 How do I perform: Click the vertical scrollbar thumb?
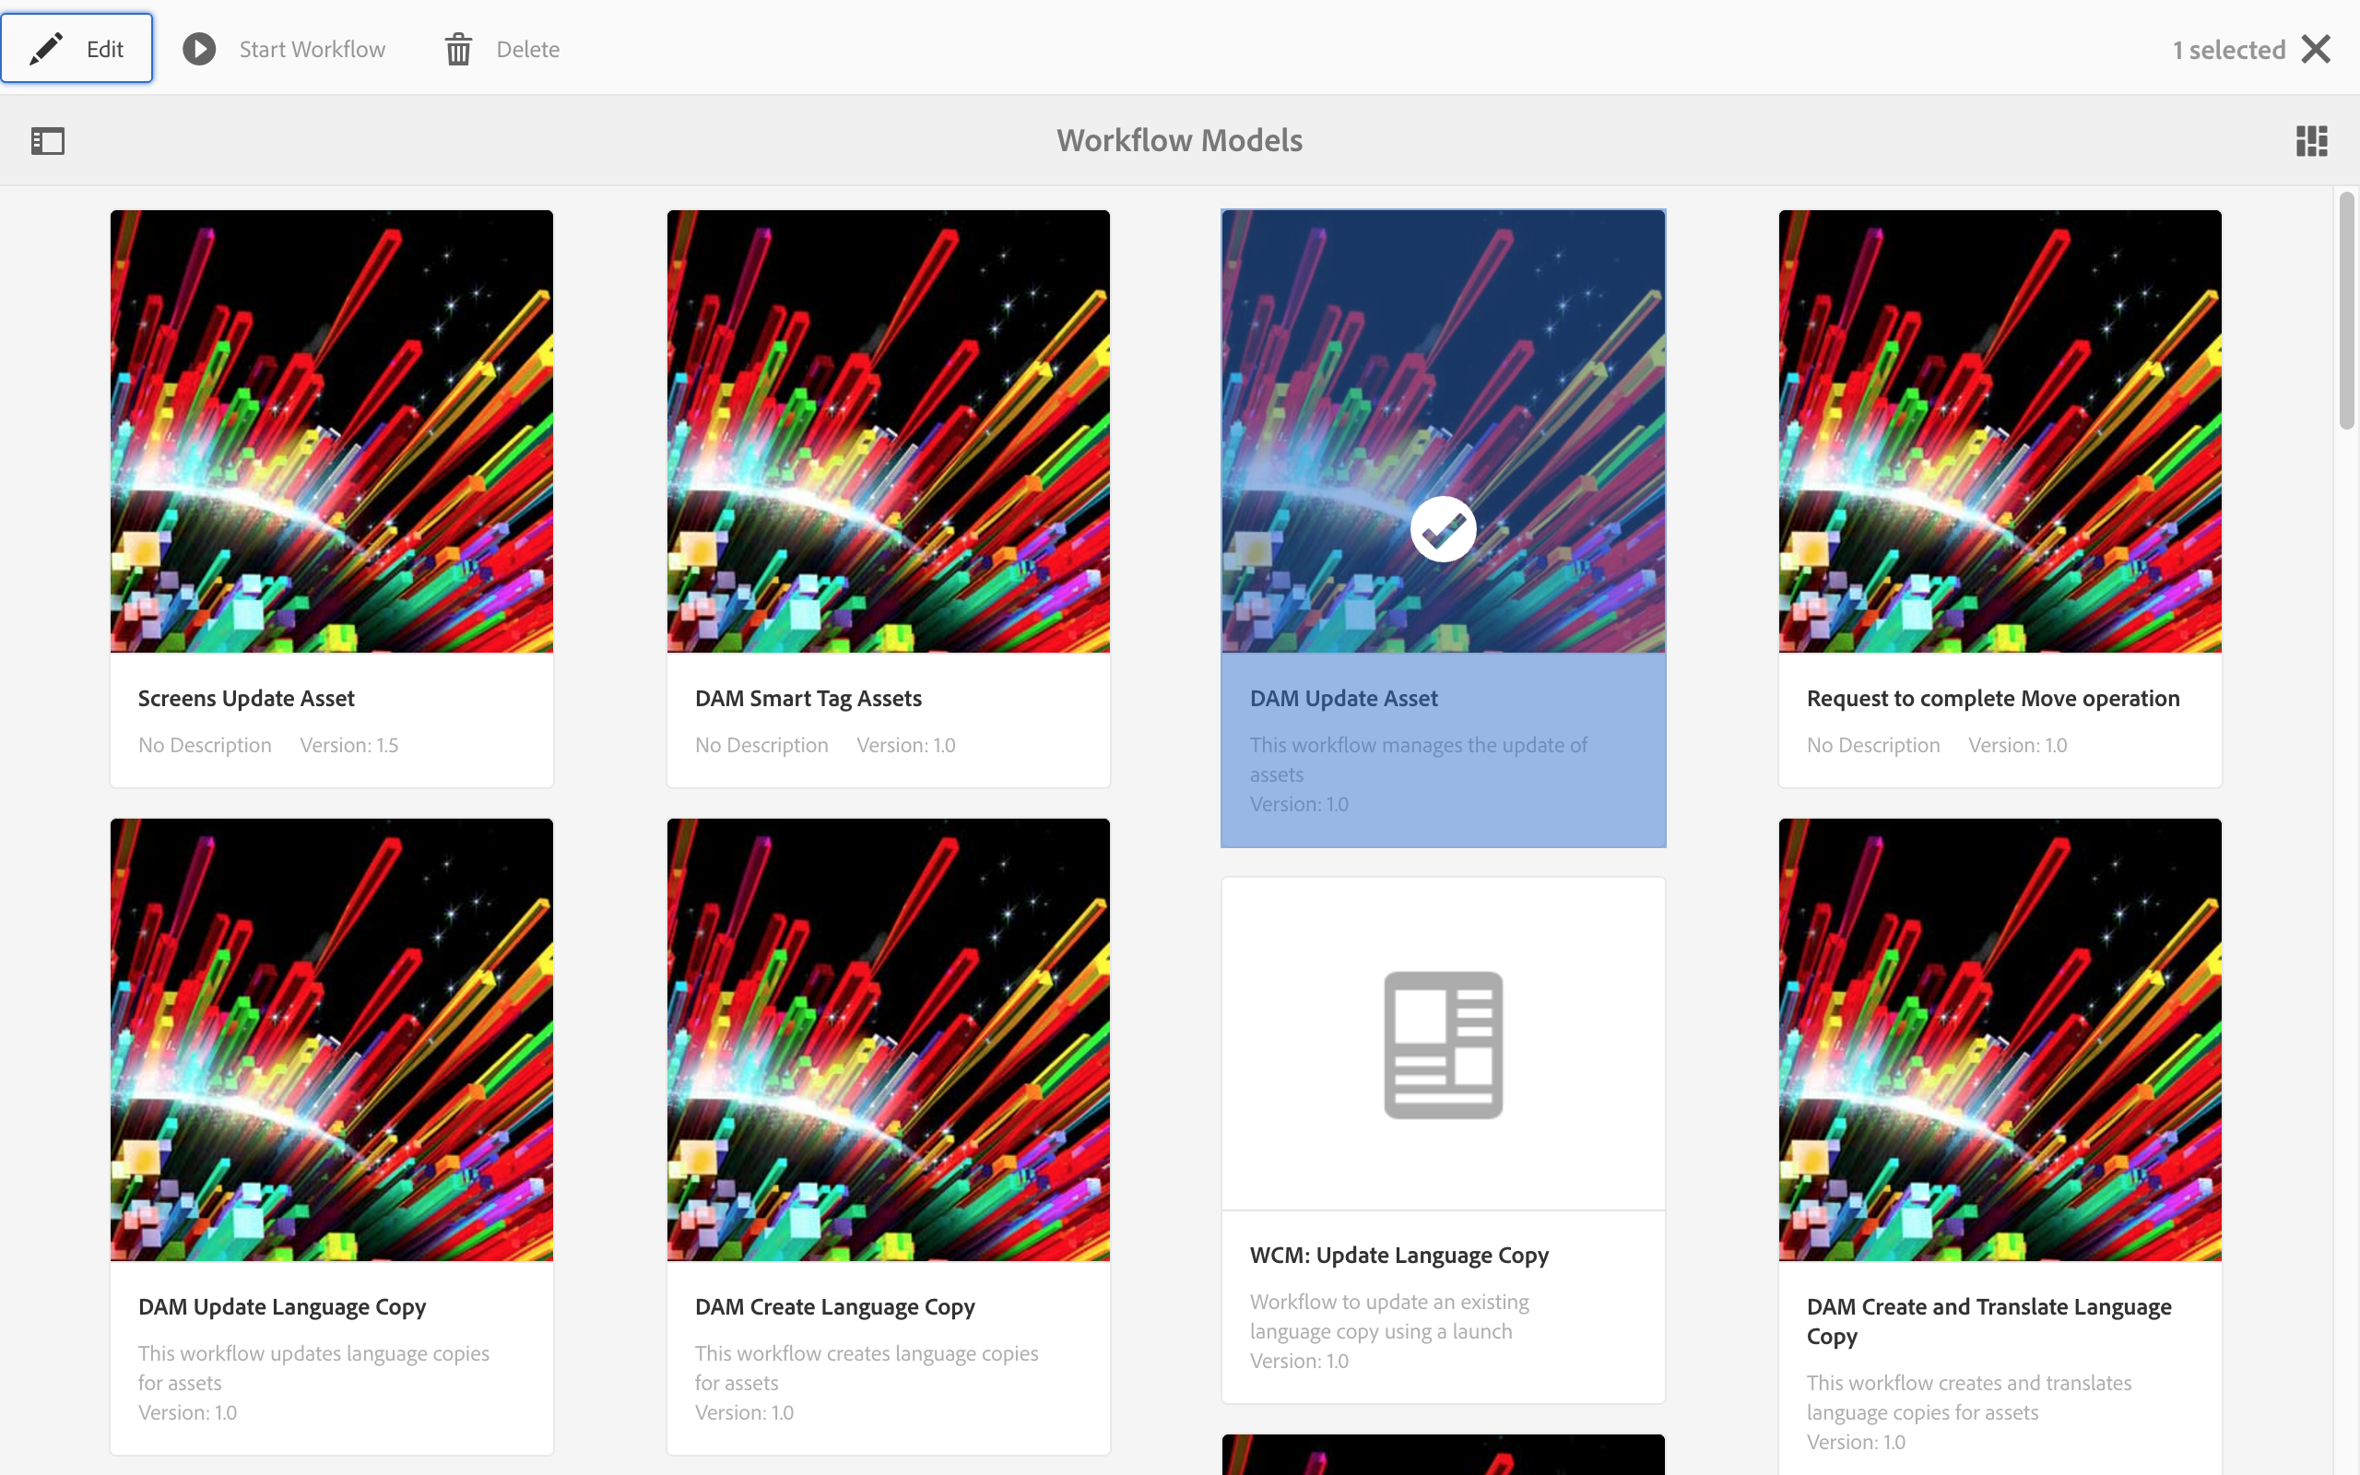pos(2345,311)
